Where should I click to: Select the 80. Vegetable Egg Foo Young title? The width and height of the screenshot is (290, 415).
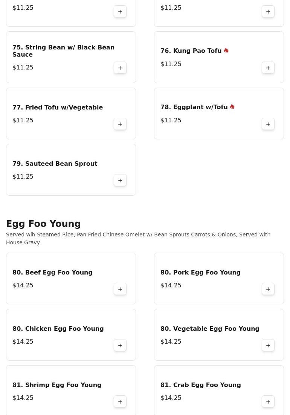click(210, 329)
